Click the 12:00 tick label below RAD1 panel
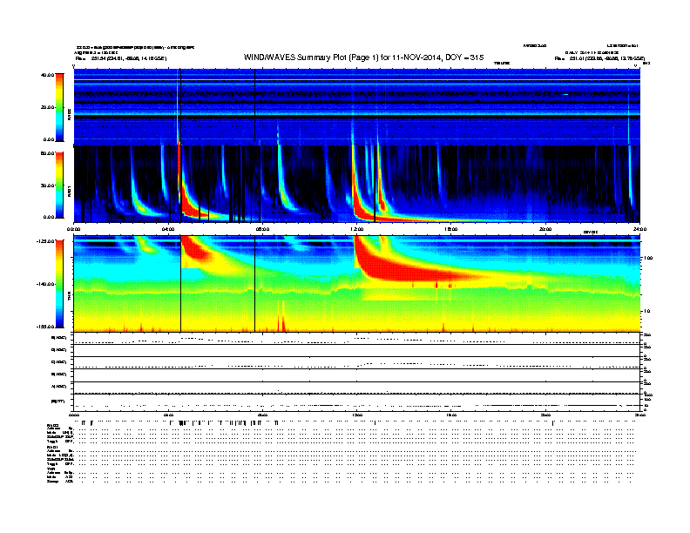The height and width of the screenshot is (533, 690). point(357,229)
